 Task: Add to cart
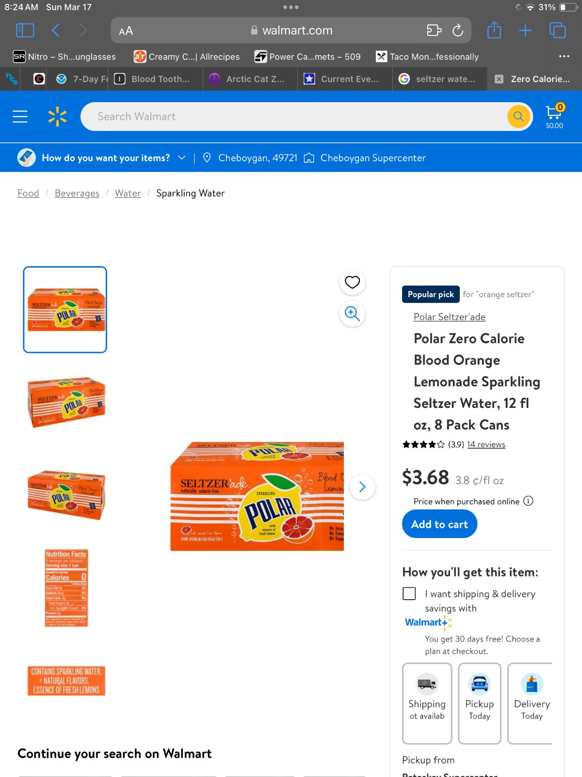coord(439,524)
